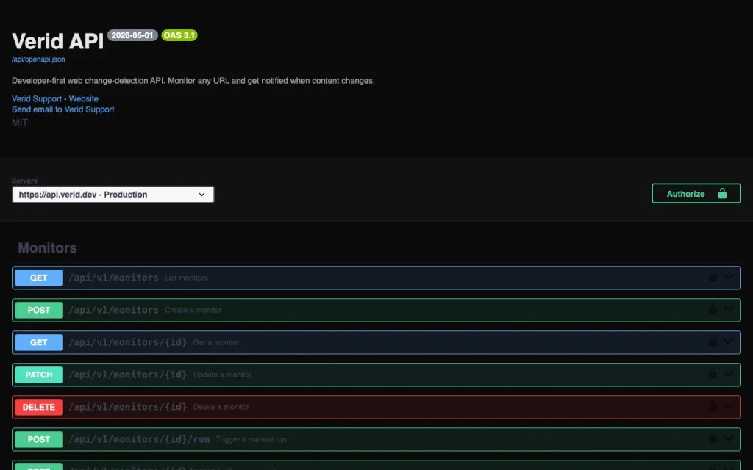This screenshot has height=470, width=753.
Task: Click POST badge for Create a monitor
Action: [x=39, y=311]
